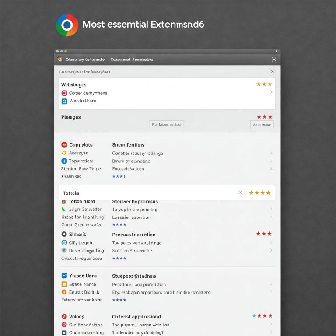Click the blue icon next to Wen to Hhare

pyautogui.click(x=64, y=101)
